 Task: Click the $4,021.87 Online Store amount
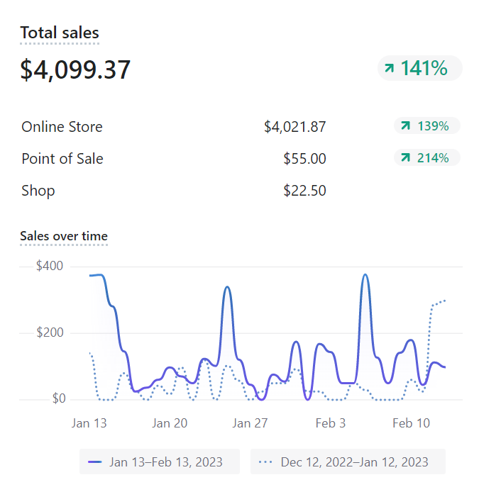294,127
